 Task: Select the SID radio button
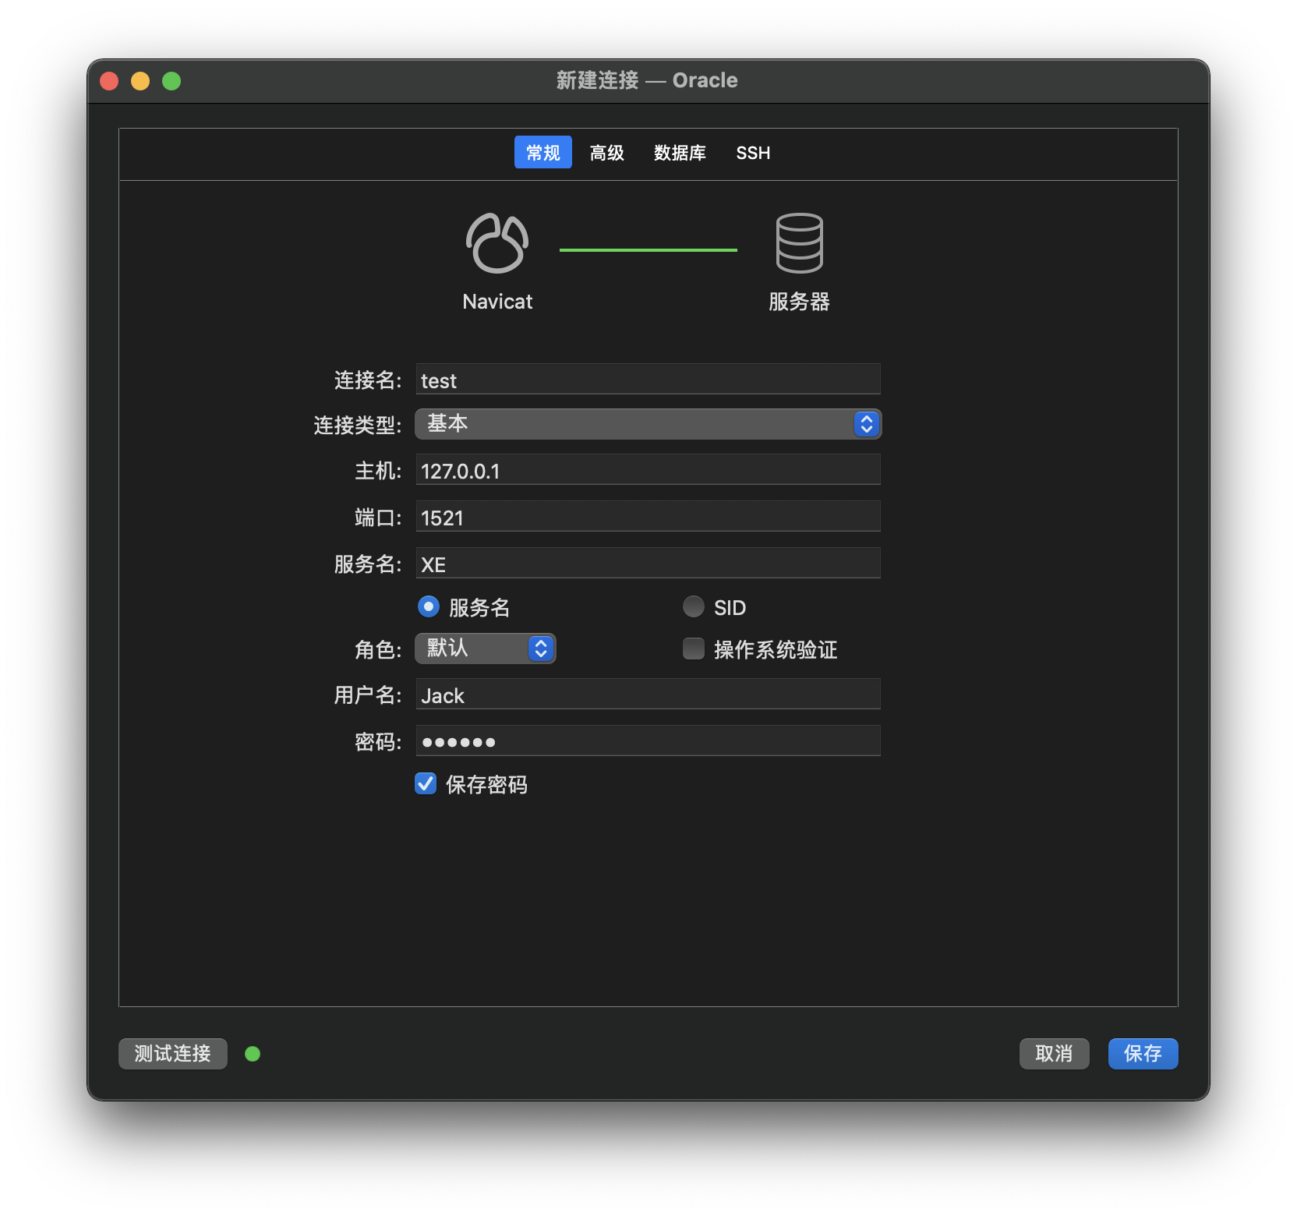tap(694, 606)
